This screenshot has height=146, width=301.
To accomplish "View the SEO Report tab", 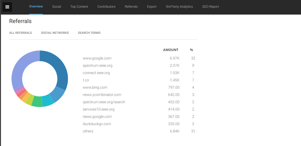I will click(x=210, y=6).
